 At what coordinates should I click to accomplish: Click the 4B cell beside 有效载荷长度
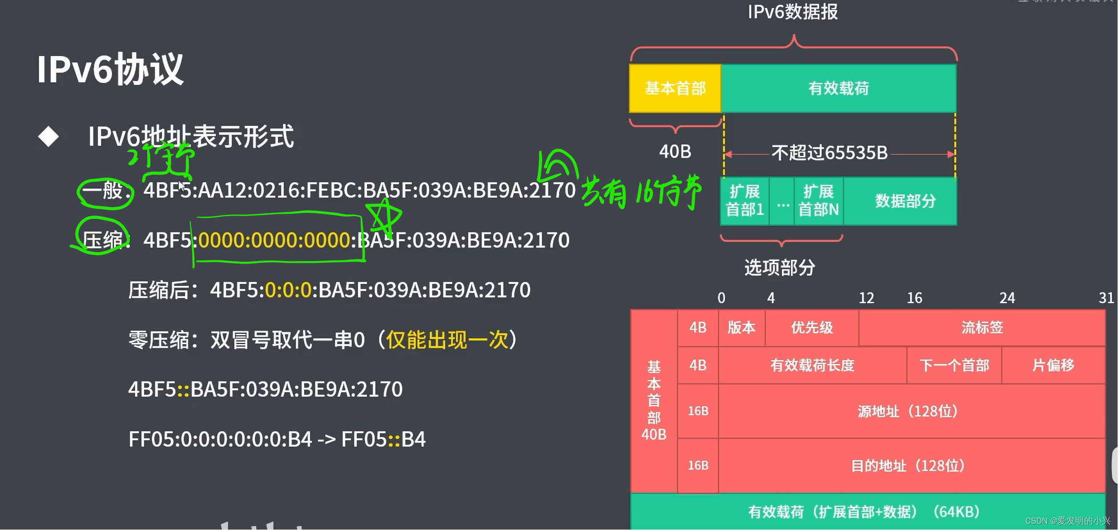click(698, 365)
